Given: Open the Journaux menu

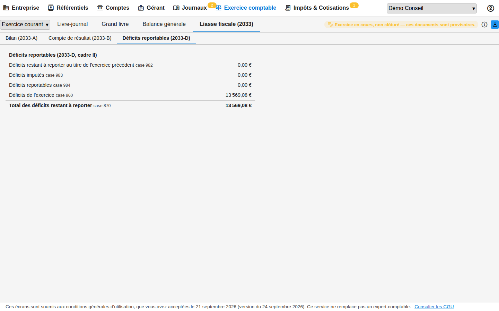Looking at the screenshot, I should click(x=190, y=8).
